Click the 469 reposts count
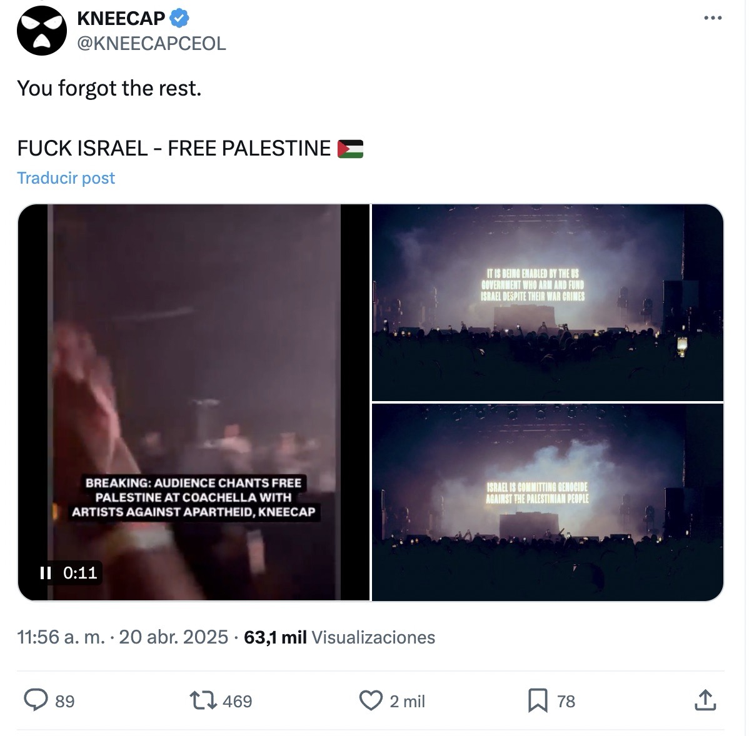The image size is (749, 736). pyautogui.click(x=238, y=701)
